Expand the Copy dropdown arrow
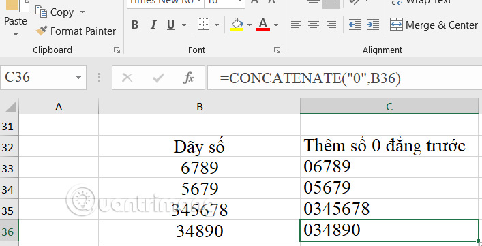The image size is (482, 246). coord(82,12)
